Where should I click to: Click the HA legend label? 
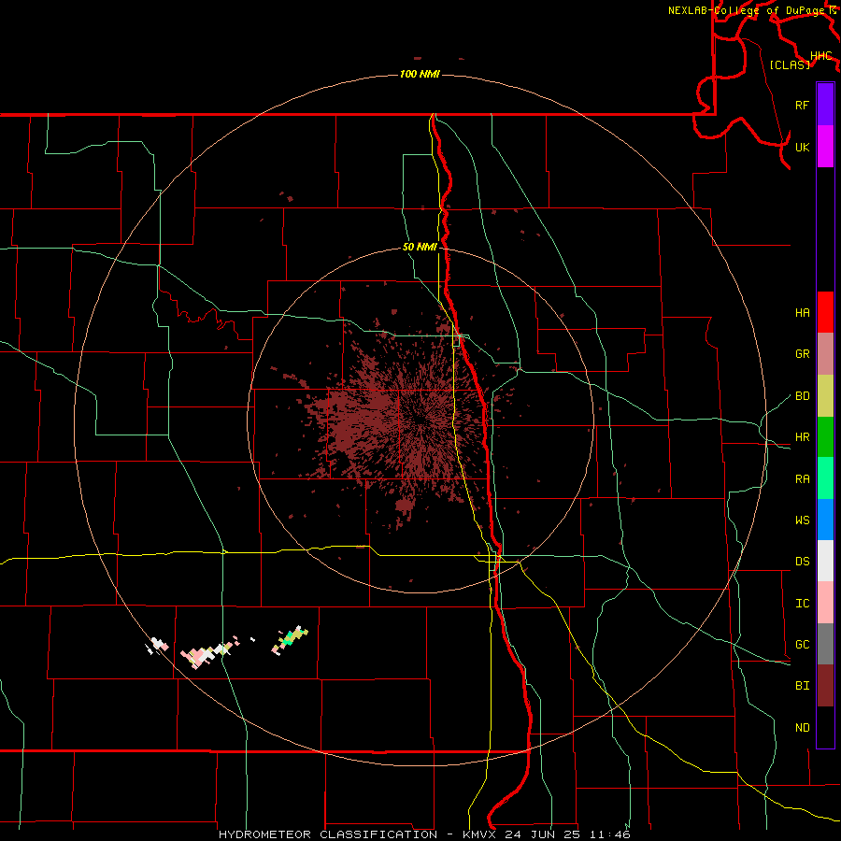click(x=802, y=313)
